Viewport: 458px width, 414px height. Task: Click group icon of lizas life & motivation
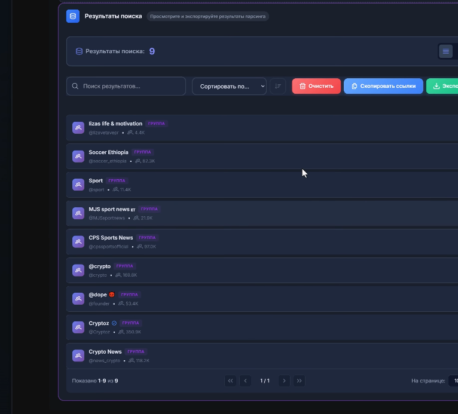(x=78, y=128)
